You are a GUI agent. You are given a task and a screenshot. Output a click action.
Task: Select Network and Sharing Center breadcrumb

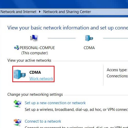pyautogui.click(x=67, y=12)
